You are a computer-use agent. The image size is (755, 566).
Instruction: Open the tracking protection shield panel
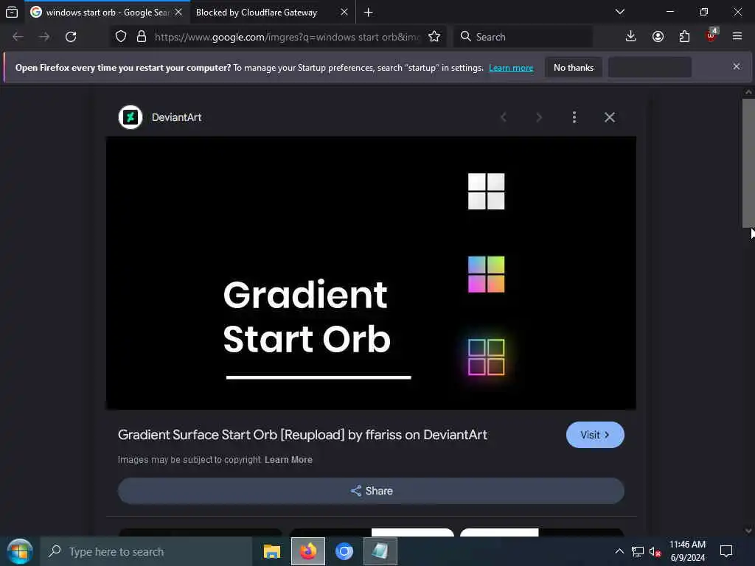[x=121, y=37]
